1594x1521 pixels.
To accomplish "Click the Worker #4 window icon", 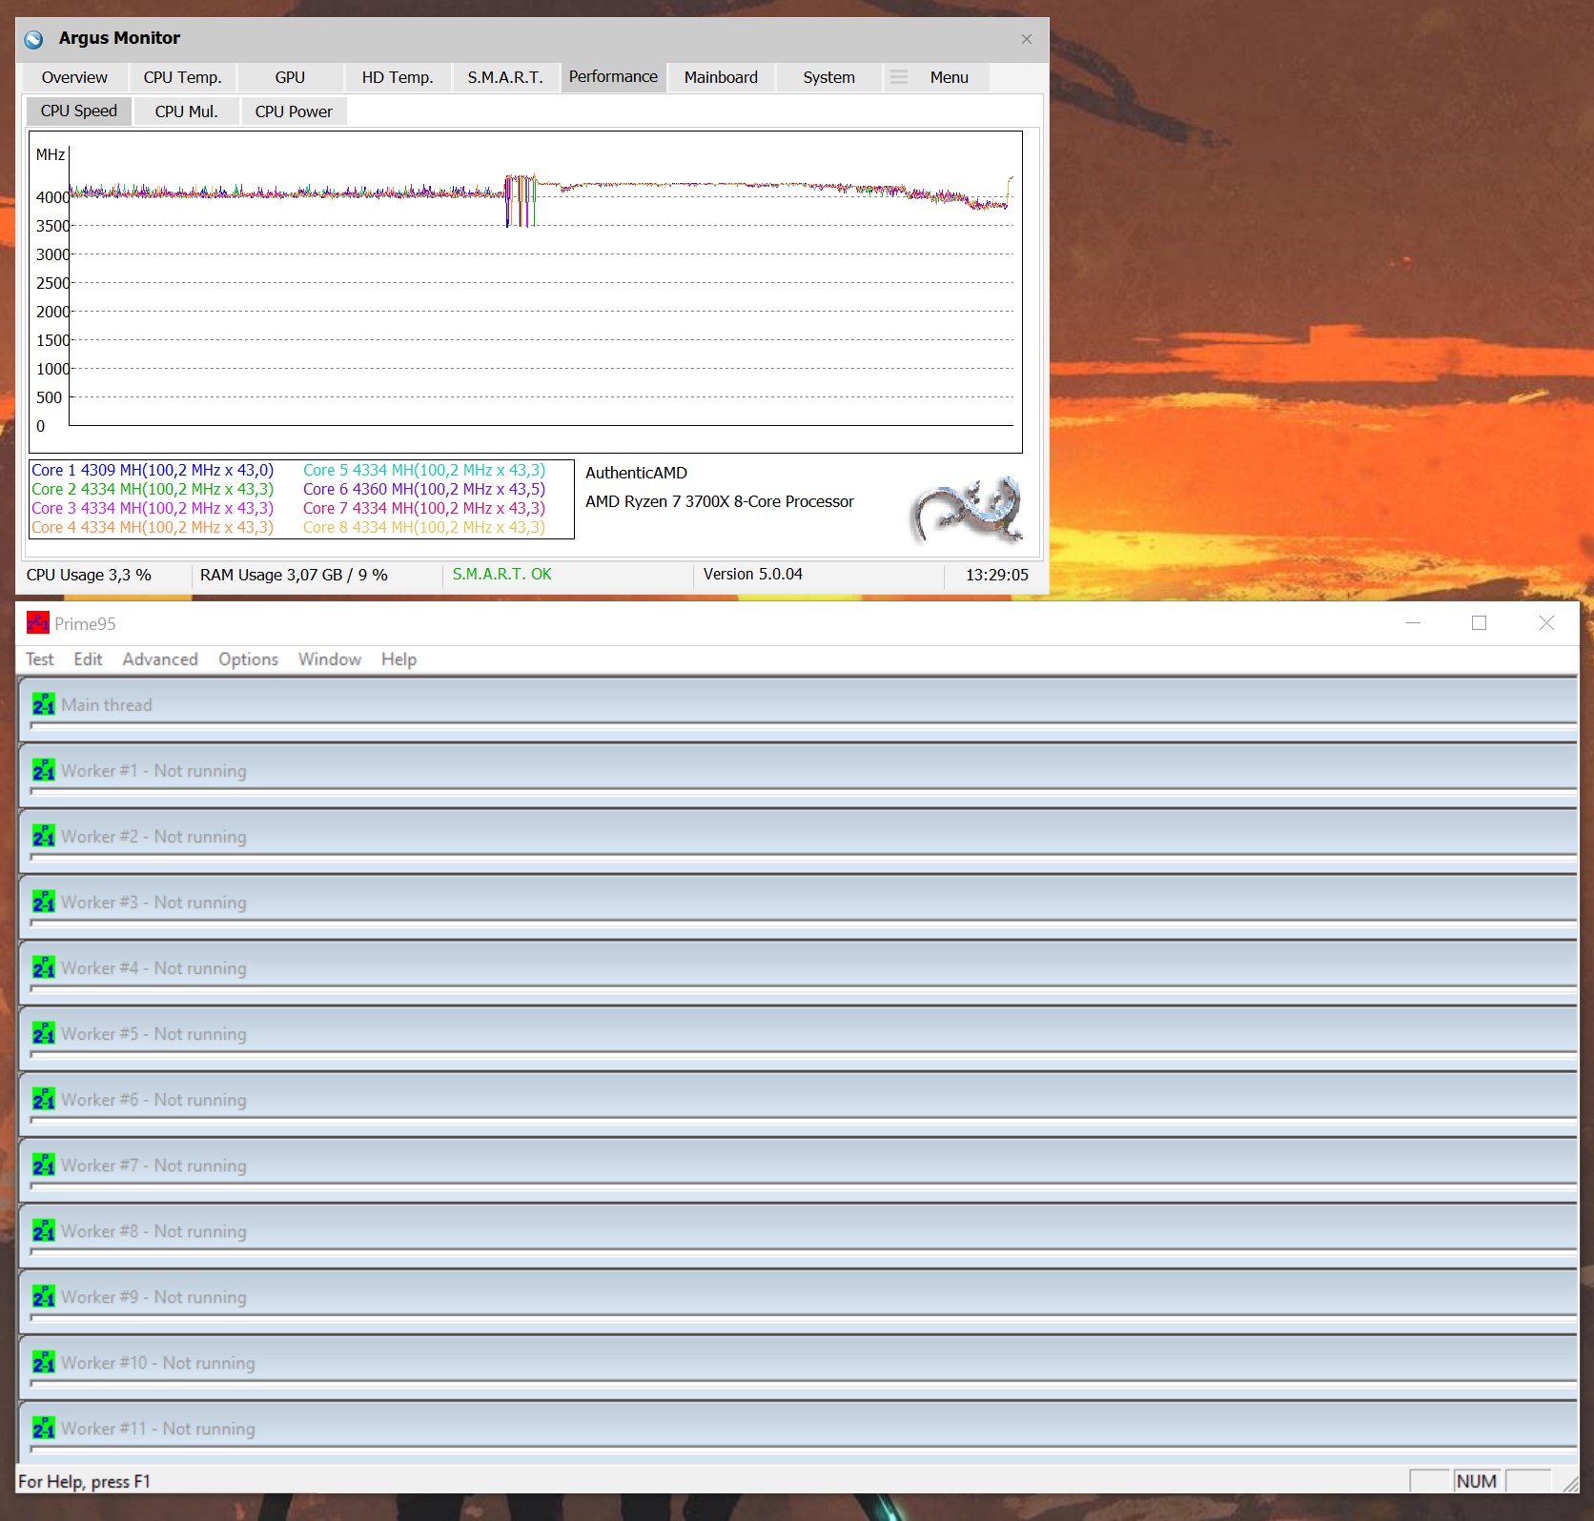I will click(44, 967).
